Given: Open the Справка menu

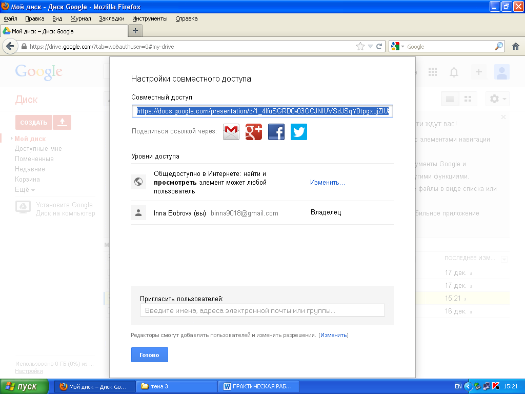Looking at the screenshot, I should (x=187, y=19).
